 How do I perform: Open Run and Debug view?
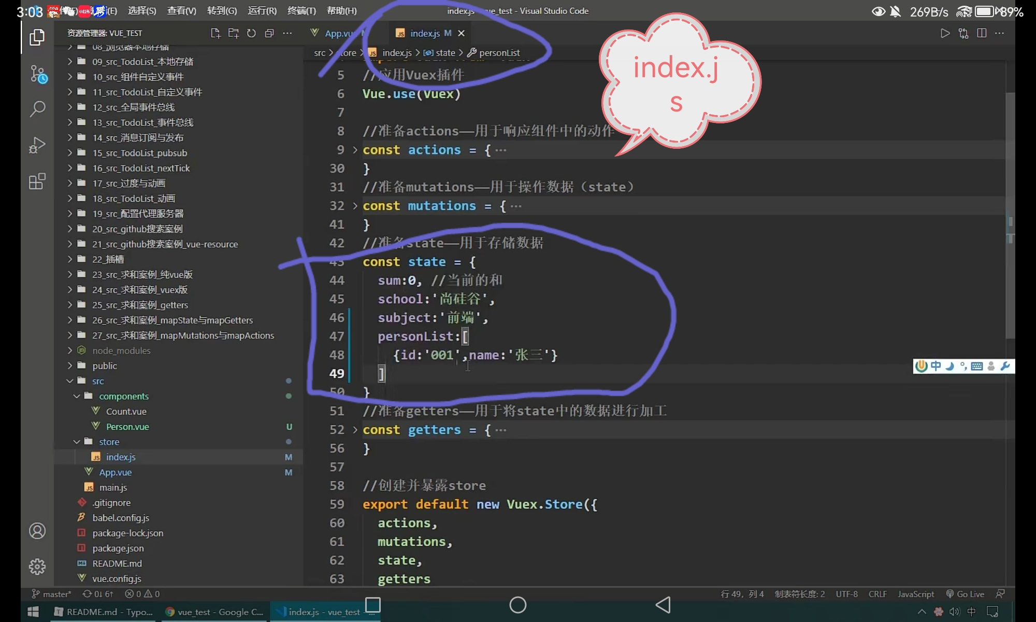[x=37, y=145]
